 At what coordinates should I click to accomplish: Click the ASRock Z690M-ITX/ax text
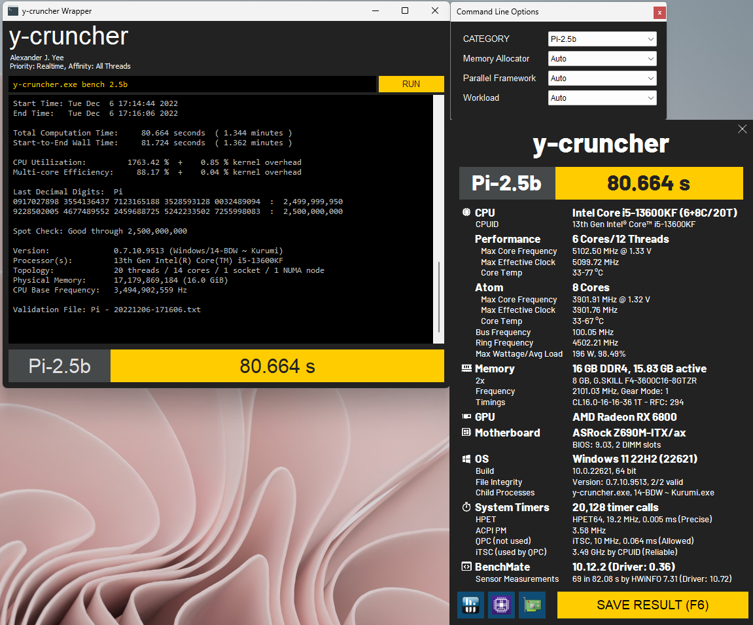point(629,433)
